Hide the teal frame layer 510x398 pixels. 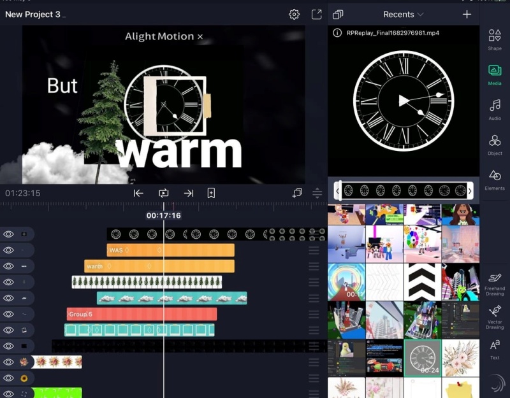pos(8,330)
